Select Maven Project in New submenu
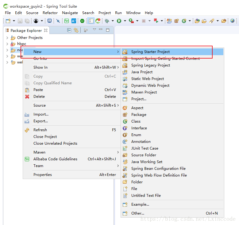This screenshot has height=225, width=239. pyautogui.click(x=172, y=92)
